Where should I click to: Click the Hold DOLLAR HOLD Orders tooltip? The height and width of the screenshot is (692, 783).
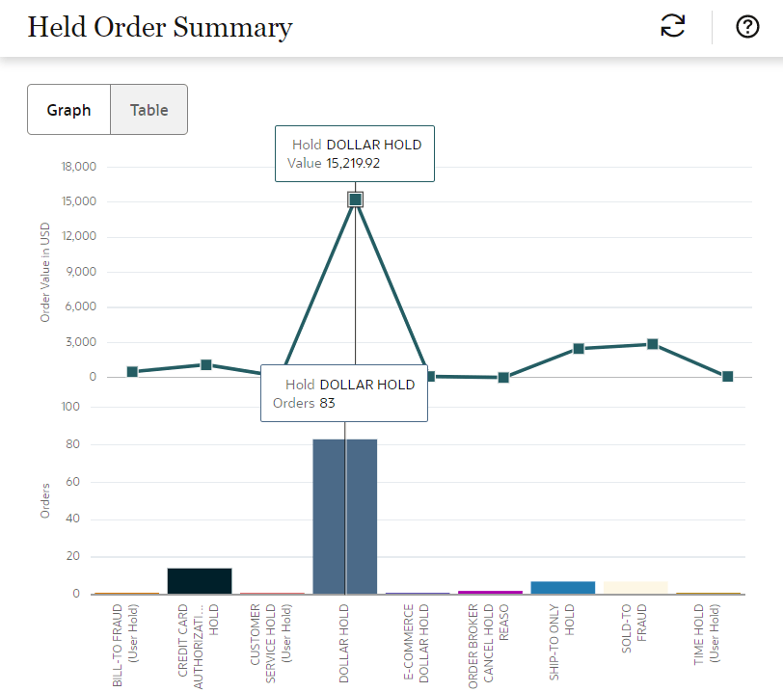(x=343, y=393)
